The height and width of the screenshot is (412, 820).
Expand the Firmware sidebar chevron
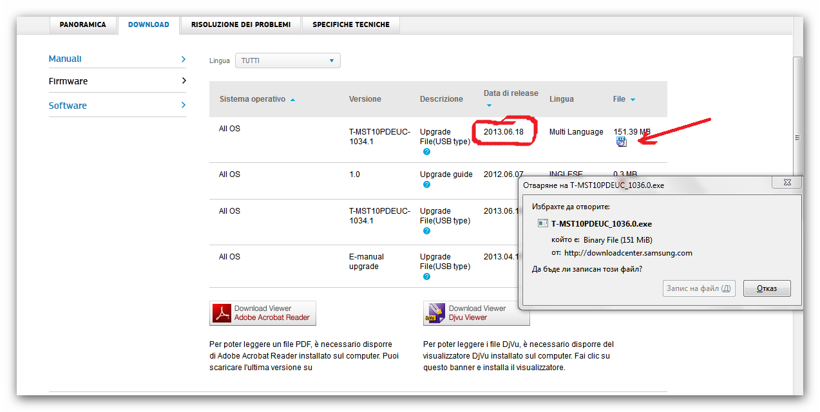(x=184, y=81)
